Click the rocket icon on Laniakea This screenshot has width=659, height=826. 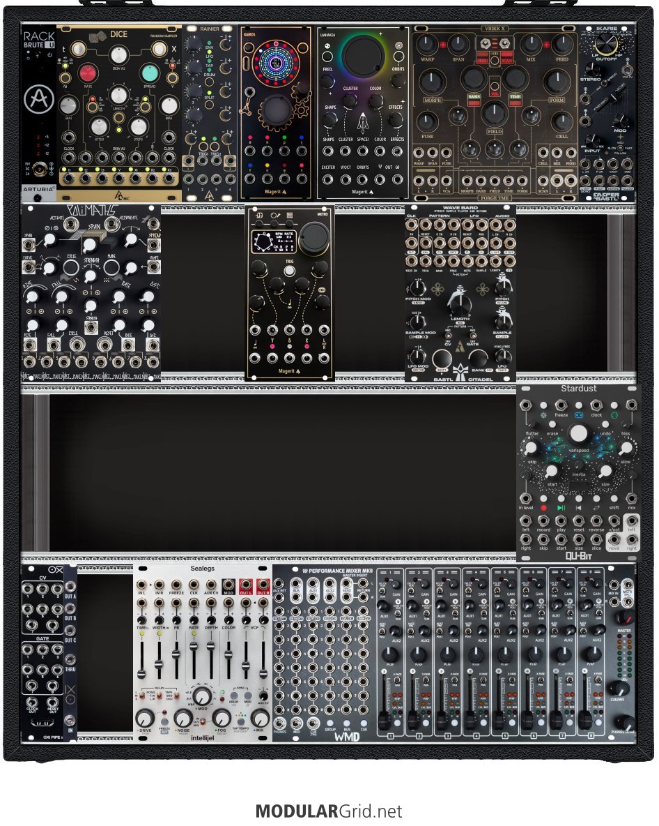click(362, 123)
